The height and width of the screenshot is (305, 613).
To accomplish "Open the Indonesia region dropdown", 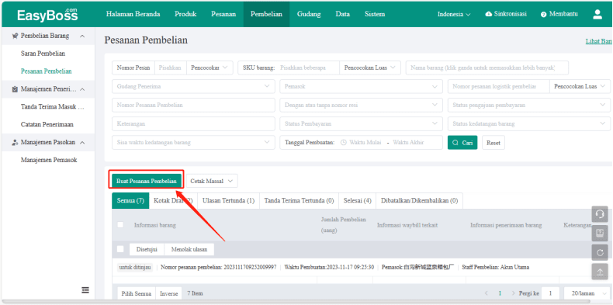I will [454, 15].
